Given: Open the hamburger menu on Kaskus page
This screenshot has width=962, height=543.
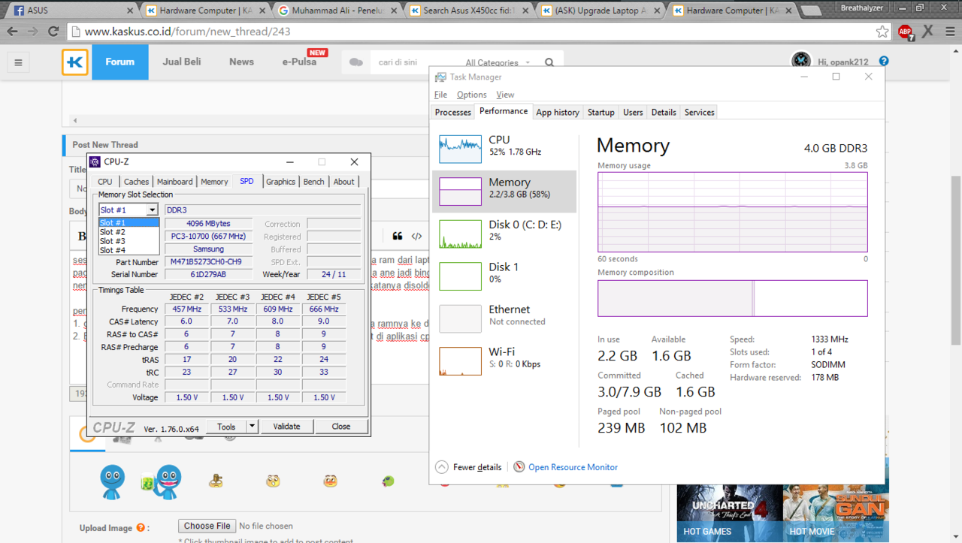Looking at the screenshot, I should click(18, 62).
